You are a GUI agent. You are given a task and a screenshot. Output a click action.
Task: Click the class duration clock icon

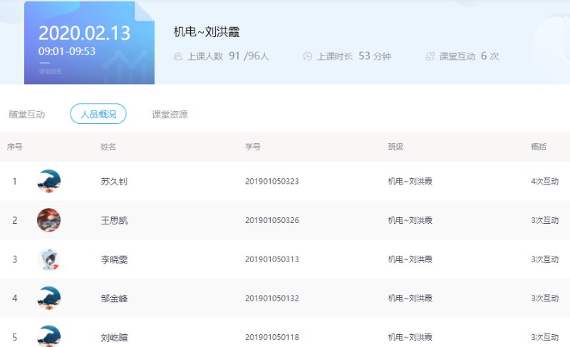click(x=308, y=56)
